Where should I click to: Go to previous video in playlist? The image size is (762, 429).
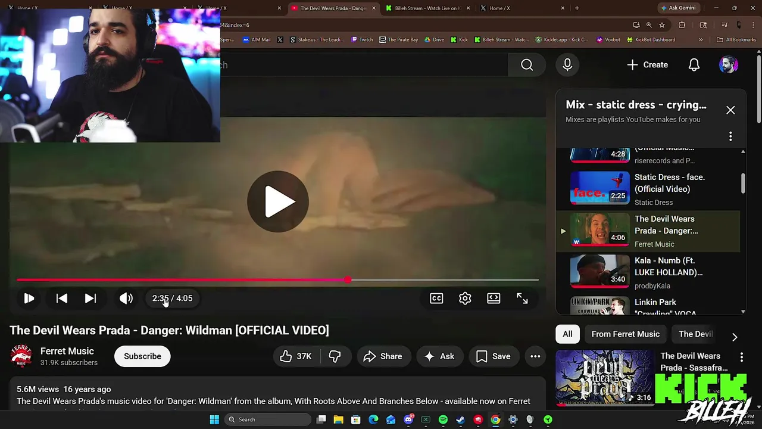click(x=61, y=299)
